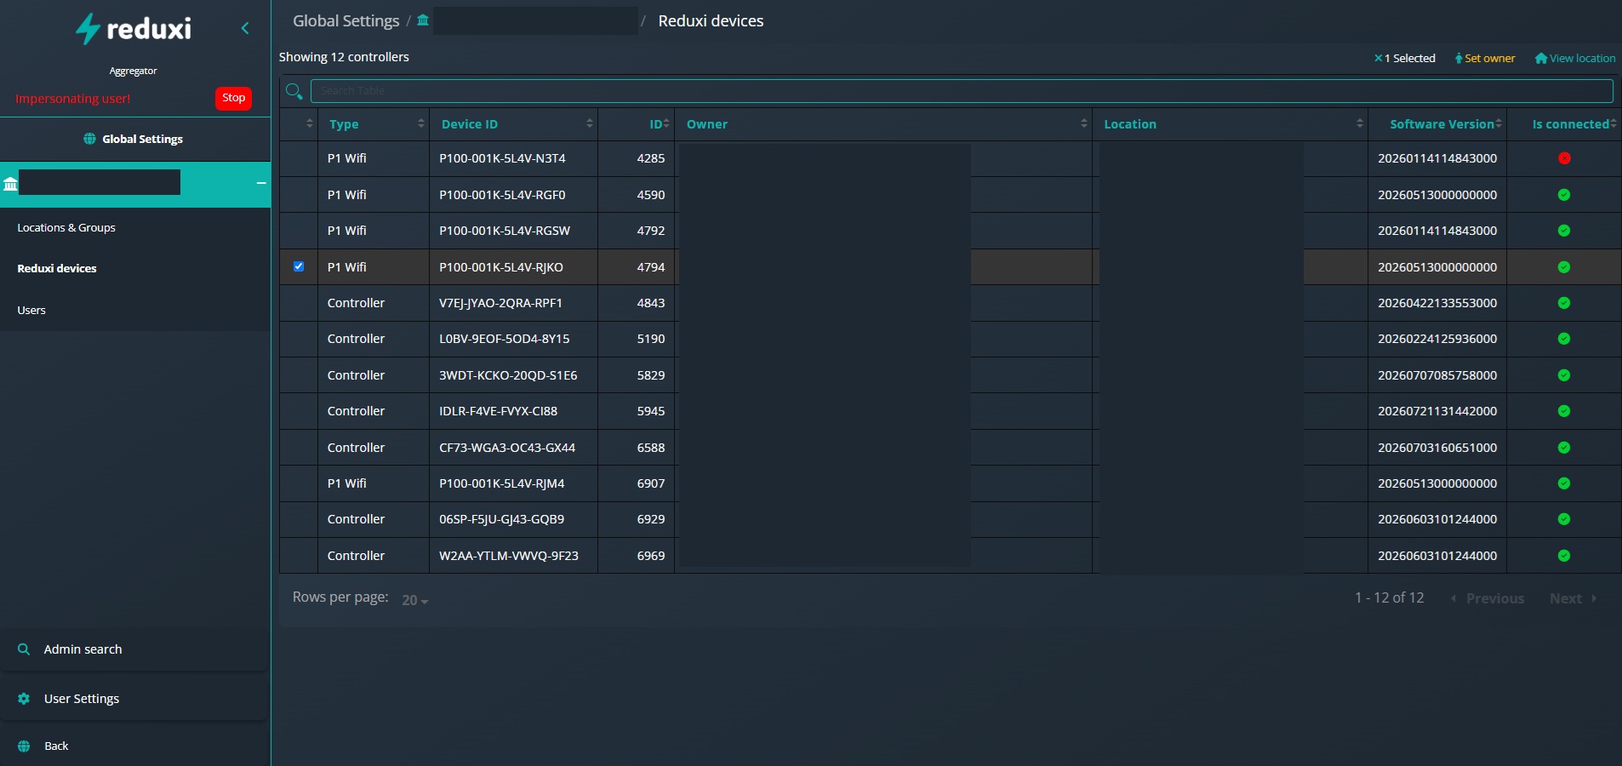The height and width of the screenshot is (766, 1622).
Task: Select device ID P100-001K-5L4V-N3T4
Action: point(502,158)
